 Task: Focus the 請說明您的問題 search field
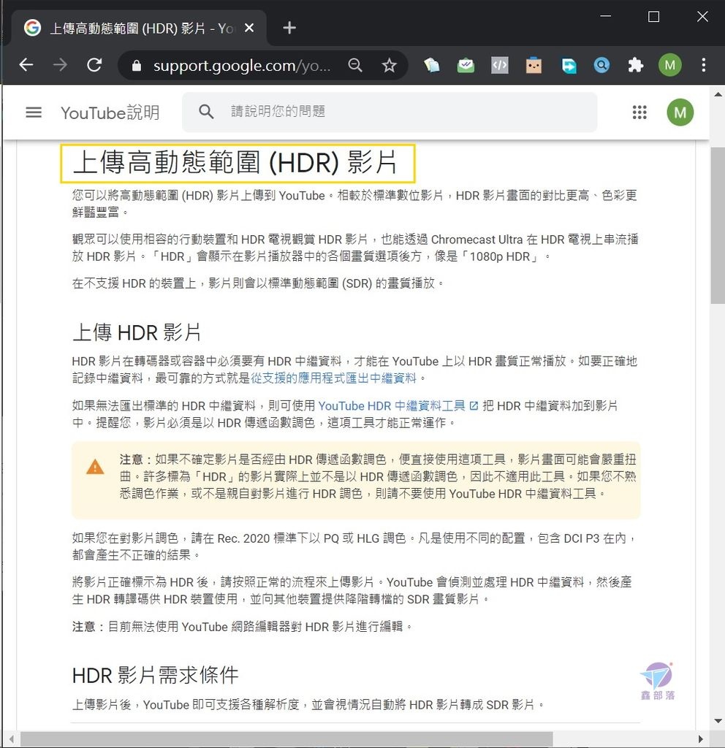(390, 112)
